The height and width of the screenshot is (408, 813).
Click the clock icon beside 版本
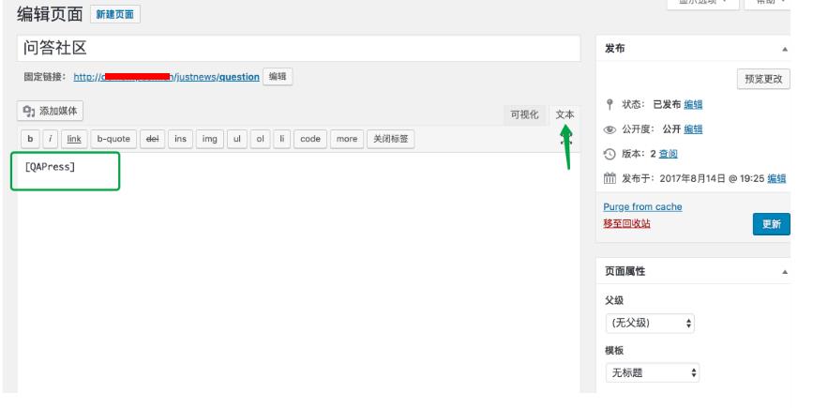point(610,154)
